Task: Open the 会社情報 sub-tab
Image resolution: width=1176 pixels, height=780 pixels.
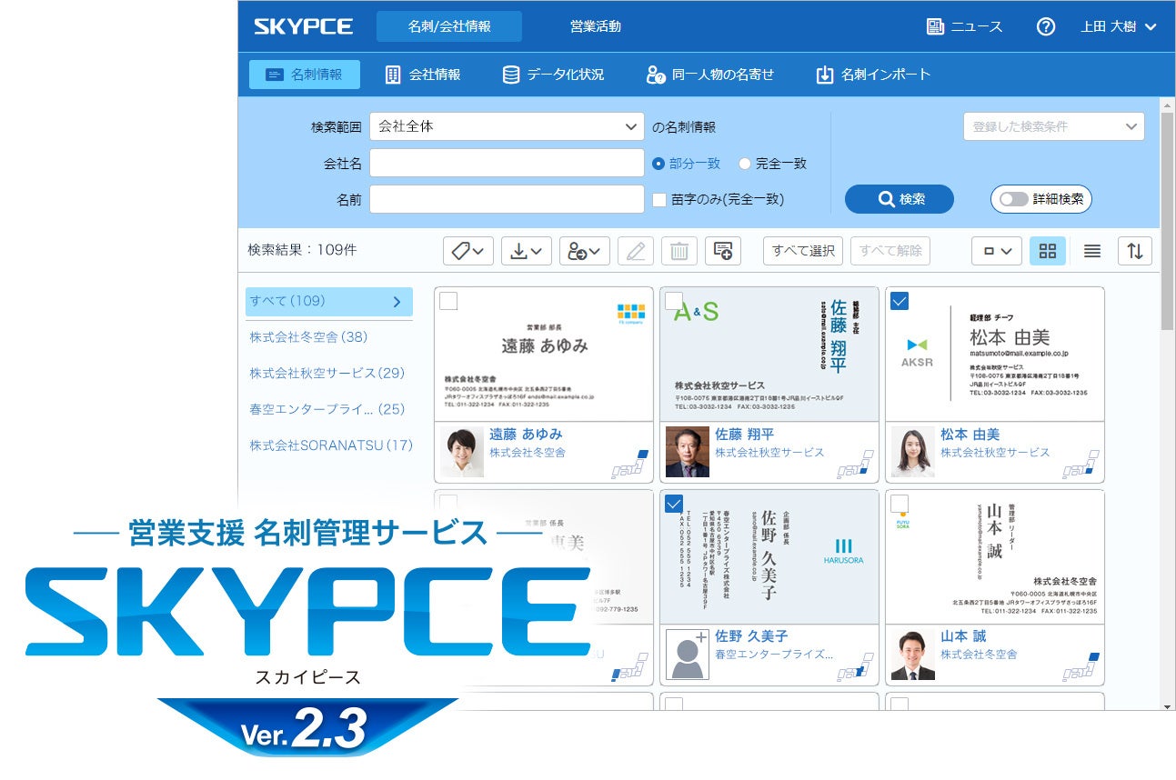Action: (x=423, y=75)
